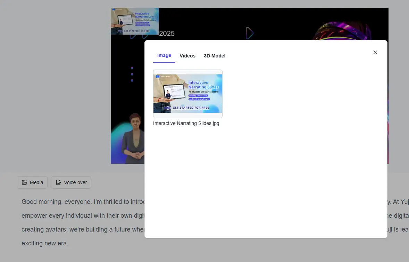Click the Interactive Narrating Slides.jpg file name
409x262 pixels.
pos(186,123)
